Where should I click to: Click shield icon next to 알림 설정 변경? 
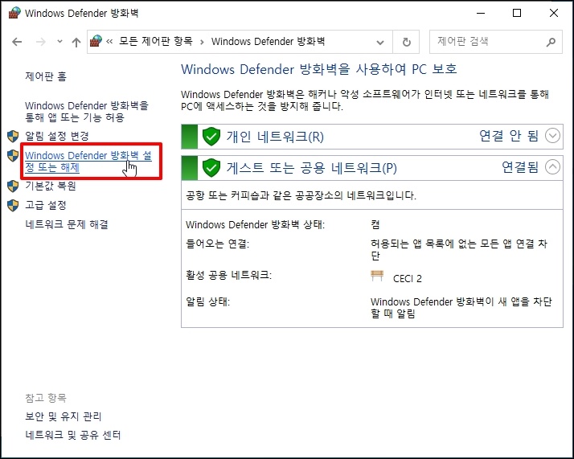[x=13, y=136]
